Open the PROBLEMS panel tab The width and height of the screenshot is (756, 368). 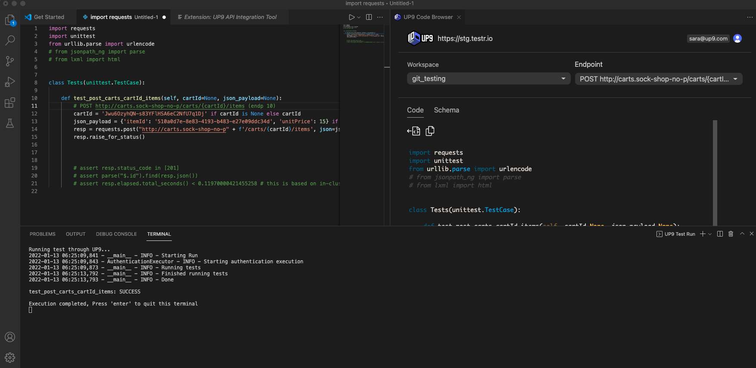coord(43,234)
